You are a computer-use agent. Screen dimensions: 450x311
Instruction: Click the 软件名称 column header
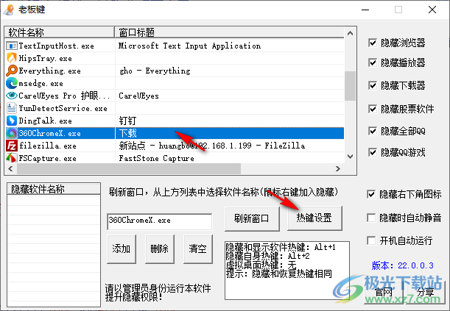coord(60,32)
